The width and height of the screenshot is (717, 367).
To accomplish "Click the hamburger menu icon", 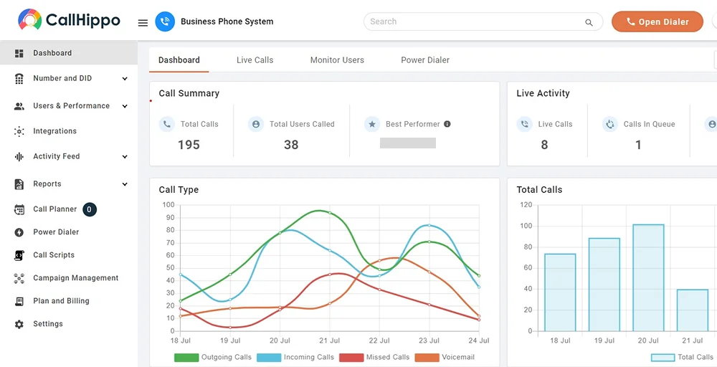I will pos(143,23).
